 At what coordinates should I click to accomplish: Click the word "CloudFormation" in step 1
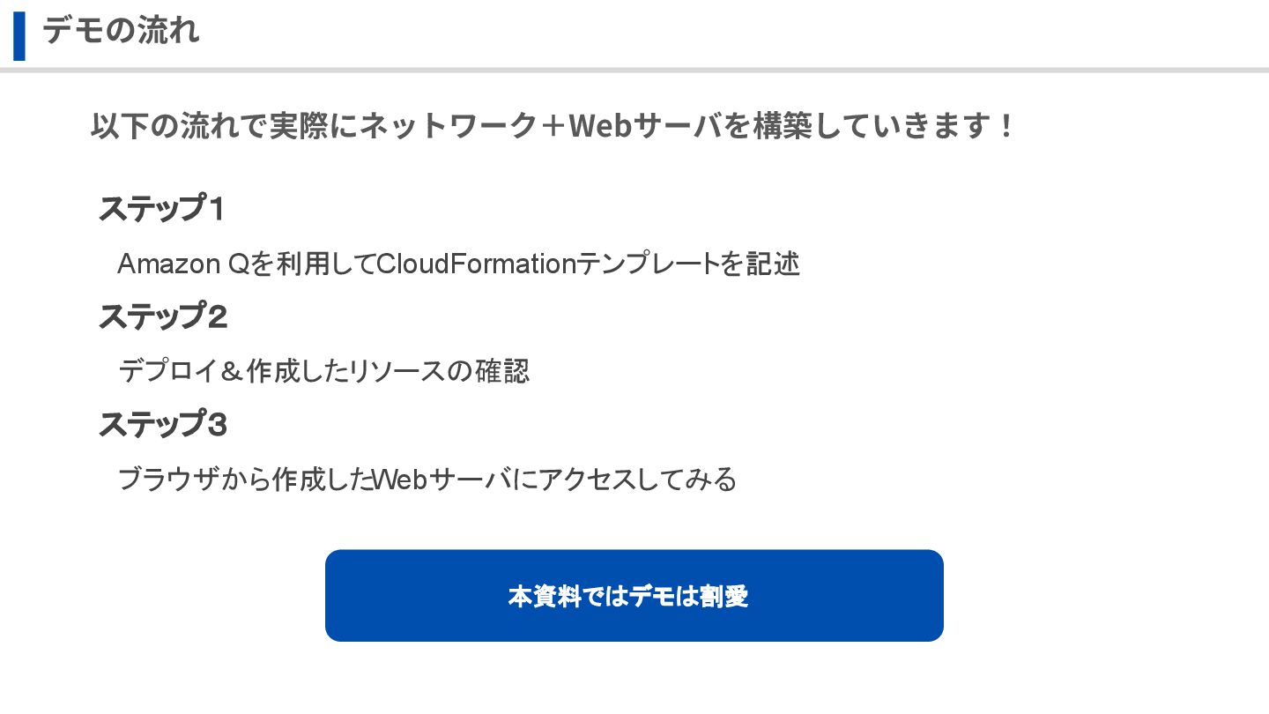tap(475, 264)
